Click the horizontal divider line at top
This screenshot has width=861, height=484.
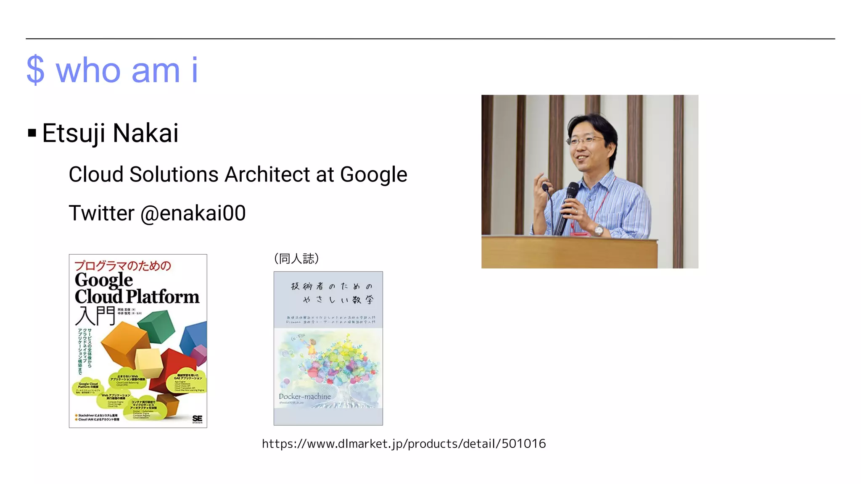coord(430,39)
